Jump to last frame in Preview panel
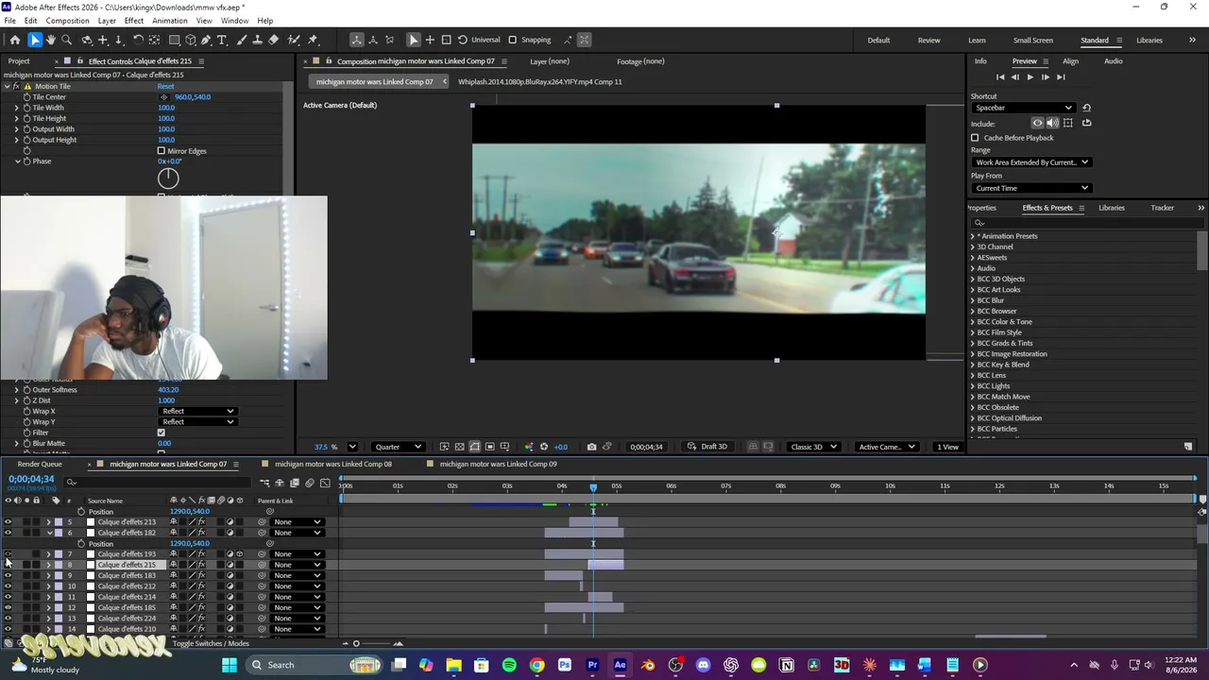1209x680 pixels. coord(1061,77)
